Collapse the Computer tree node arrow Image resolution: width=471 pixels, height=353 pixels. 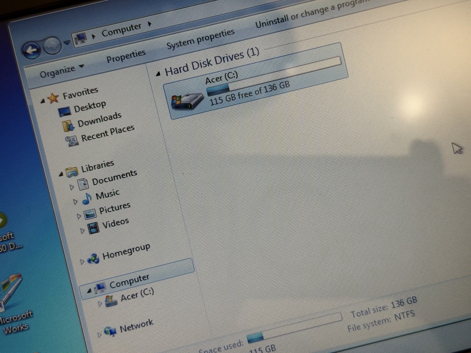coord(89,291)
